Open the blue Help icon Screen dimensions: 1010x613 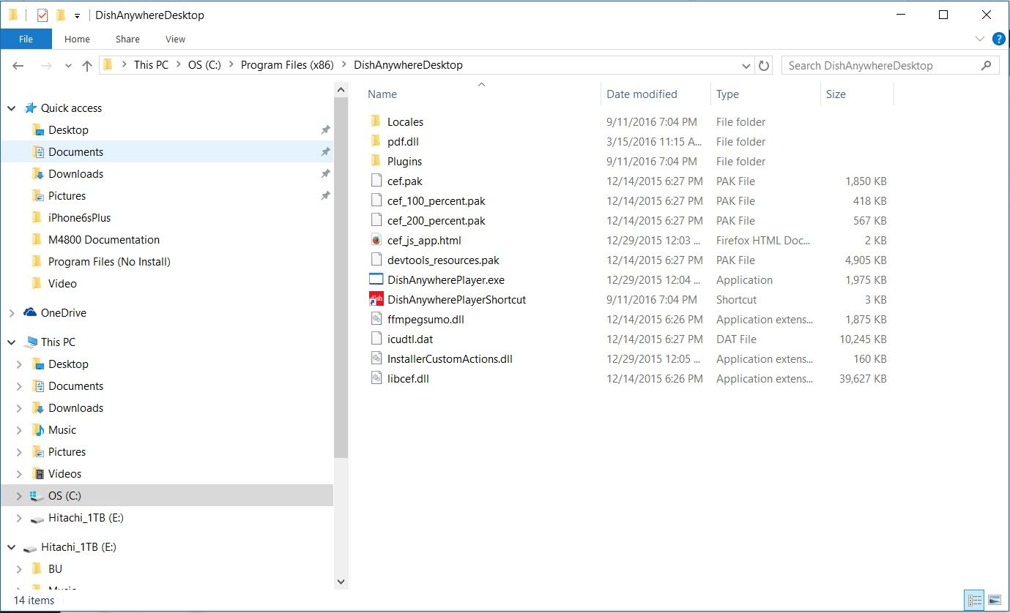998,39
